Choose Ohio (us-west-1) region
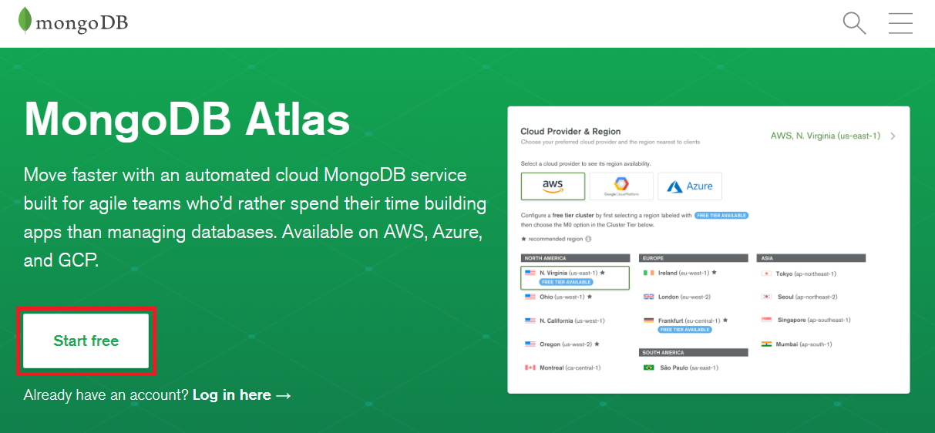 (x=559, y=297)
